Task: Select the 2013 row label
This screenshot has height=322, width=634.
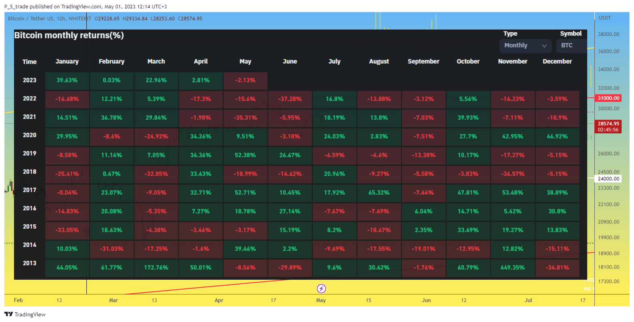Action: pyautogui.click(x=30, y=263)
